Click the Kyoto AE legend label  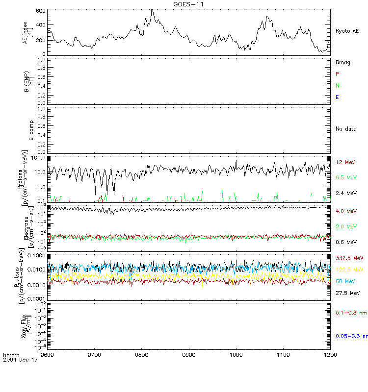tap(347, 31)
